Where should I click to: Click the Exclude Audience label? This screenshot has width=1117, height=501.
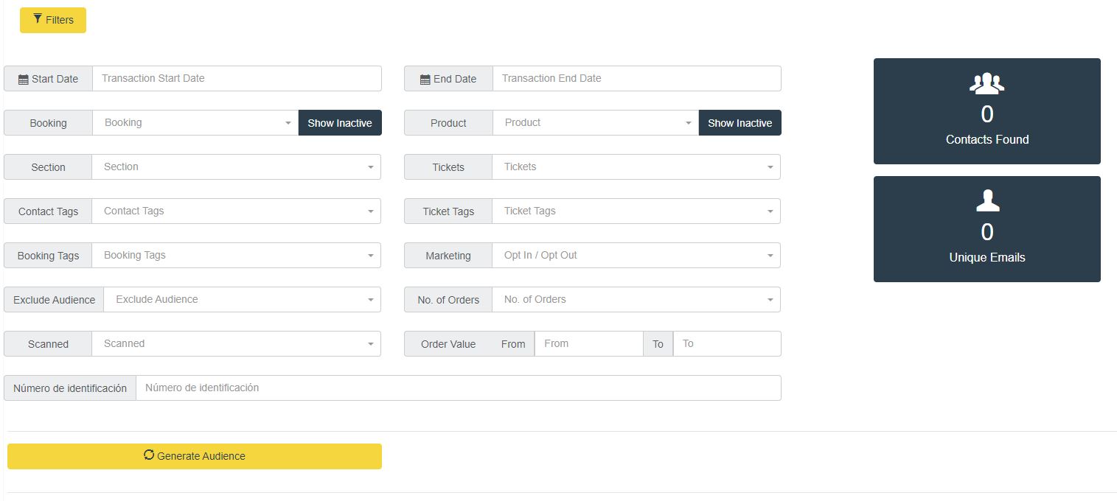[x=54, y=300]
